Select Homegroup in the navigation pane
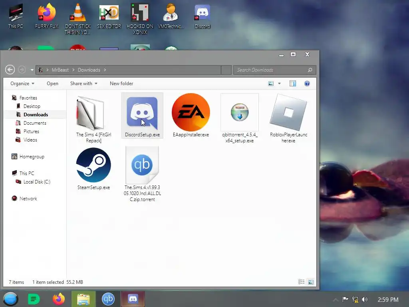Viewport: 409px width, 307px height. click(32, 157)
